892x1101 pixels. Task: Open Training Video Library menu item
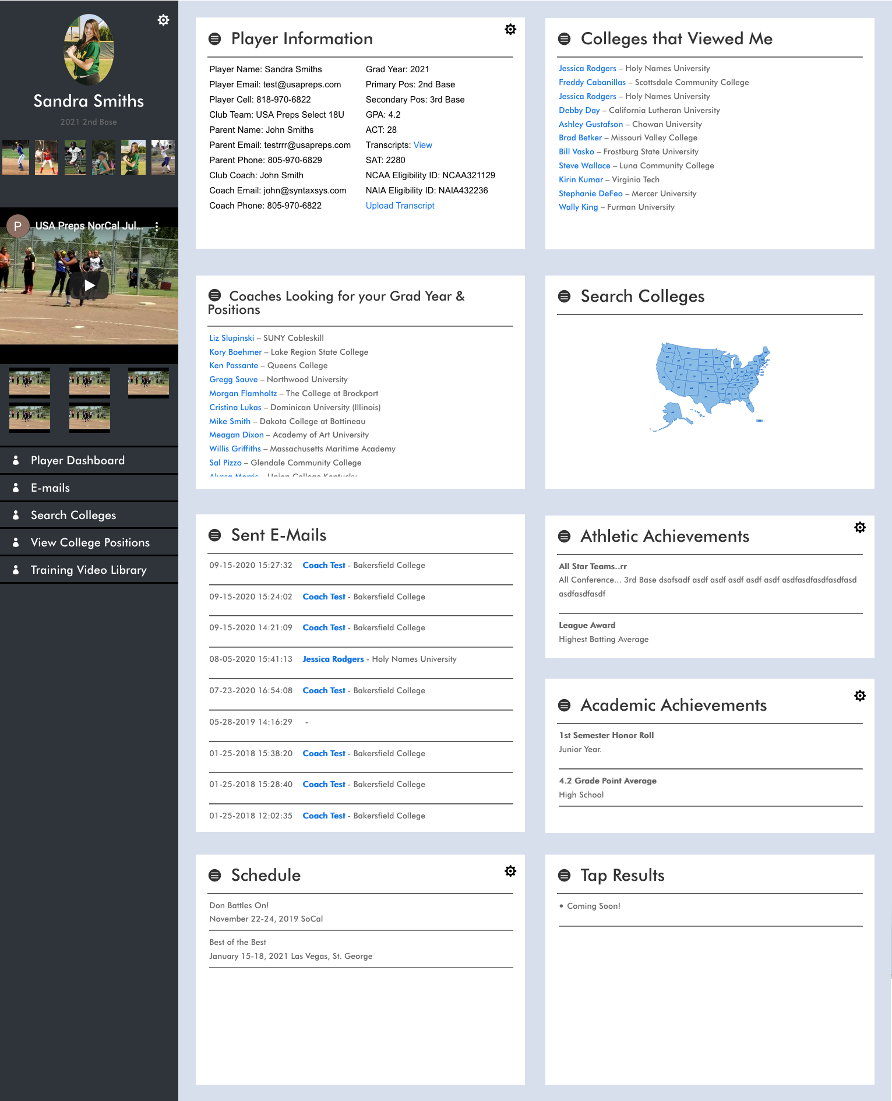pyautogui.click(x=89, y=570)
